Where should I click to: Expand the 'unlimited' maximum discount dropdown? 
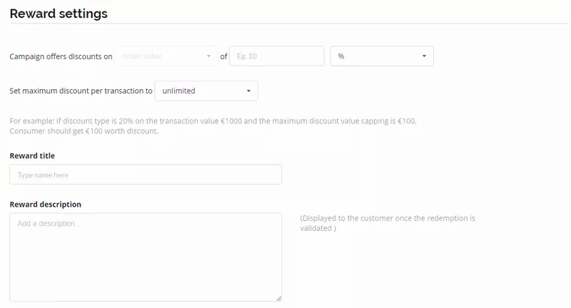point(206,91)
